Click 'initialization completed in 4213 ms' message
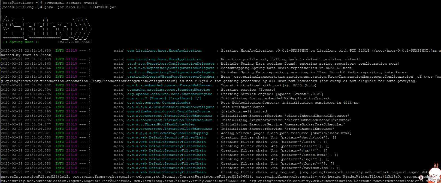Screen dimensions: 441x183 click(x=320, y=103)
